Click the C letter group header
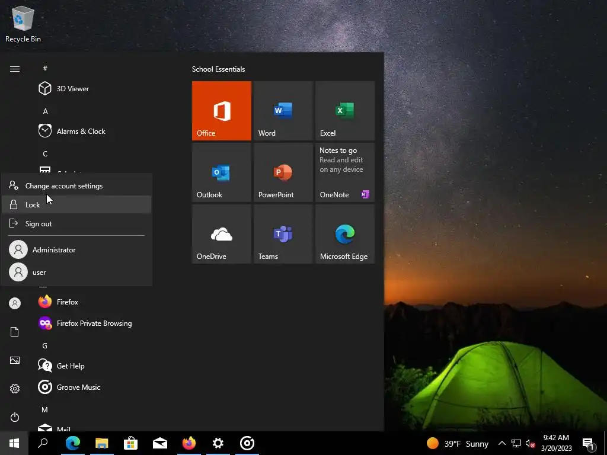Screen dimensions: 607x455 click(x=45, y=153)
